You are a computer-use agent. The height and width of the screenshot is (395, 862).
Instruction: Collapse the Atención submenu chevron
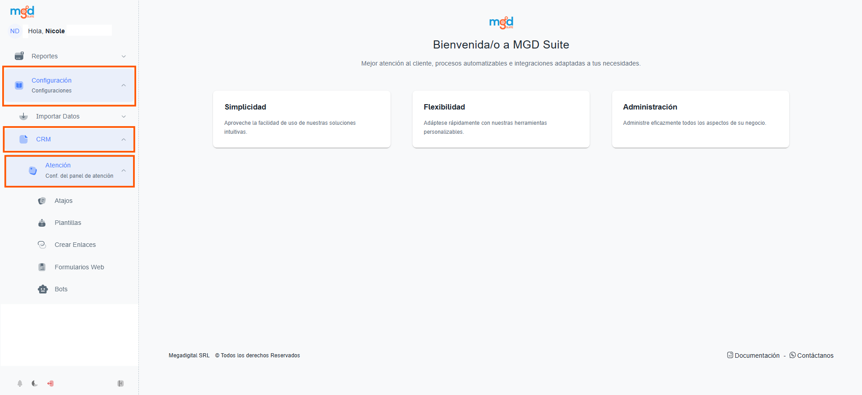click(x=124, y=171)
